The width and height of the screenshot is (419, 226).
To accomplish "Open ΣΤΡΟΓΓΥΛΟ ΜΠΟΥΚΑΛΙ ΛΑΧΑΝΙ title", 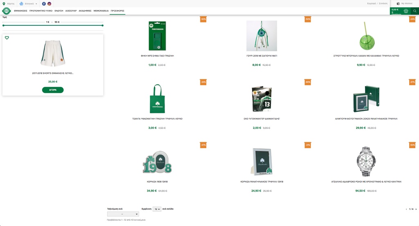I will pos(366,56).
